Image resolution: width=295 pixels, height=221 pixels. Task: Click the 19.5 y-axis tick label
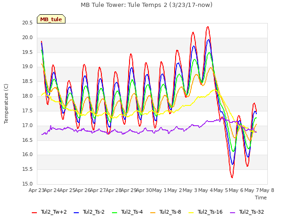(x=28, y=52)
